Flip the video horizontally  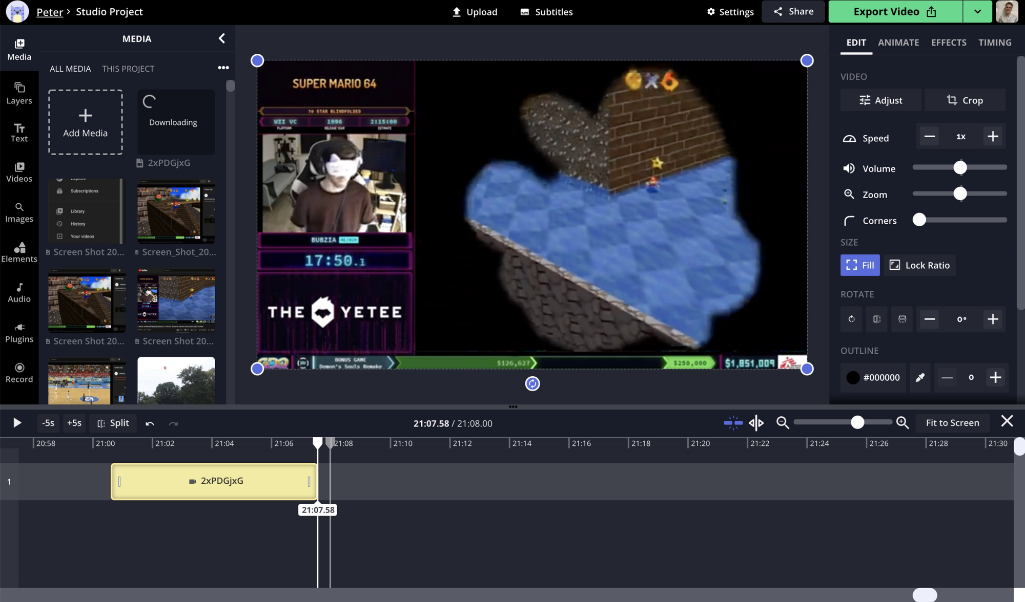point(876,319)
